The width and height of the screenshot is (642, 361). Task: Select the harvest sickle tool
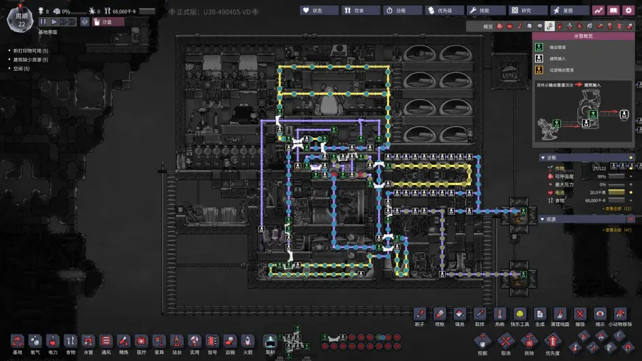point(620,336)
